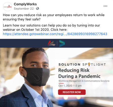Click the globe public privacy icon
The image size is (113, 107).
[x=37, y=9]
